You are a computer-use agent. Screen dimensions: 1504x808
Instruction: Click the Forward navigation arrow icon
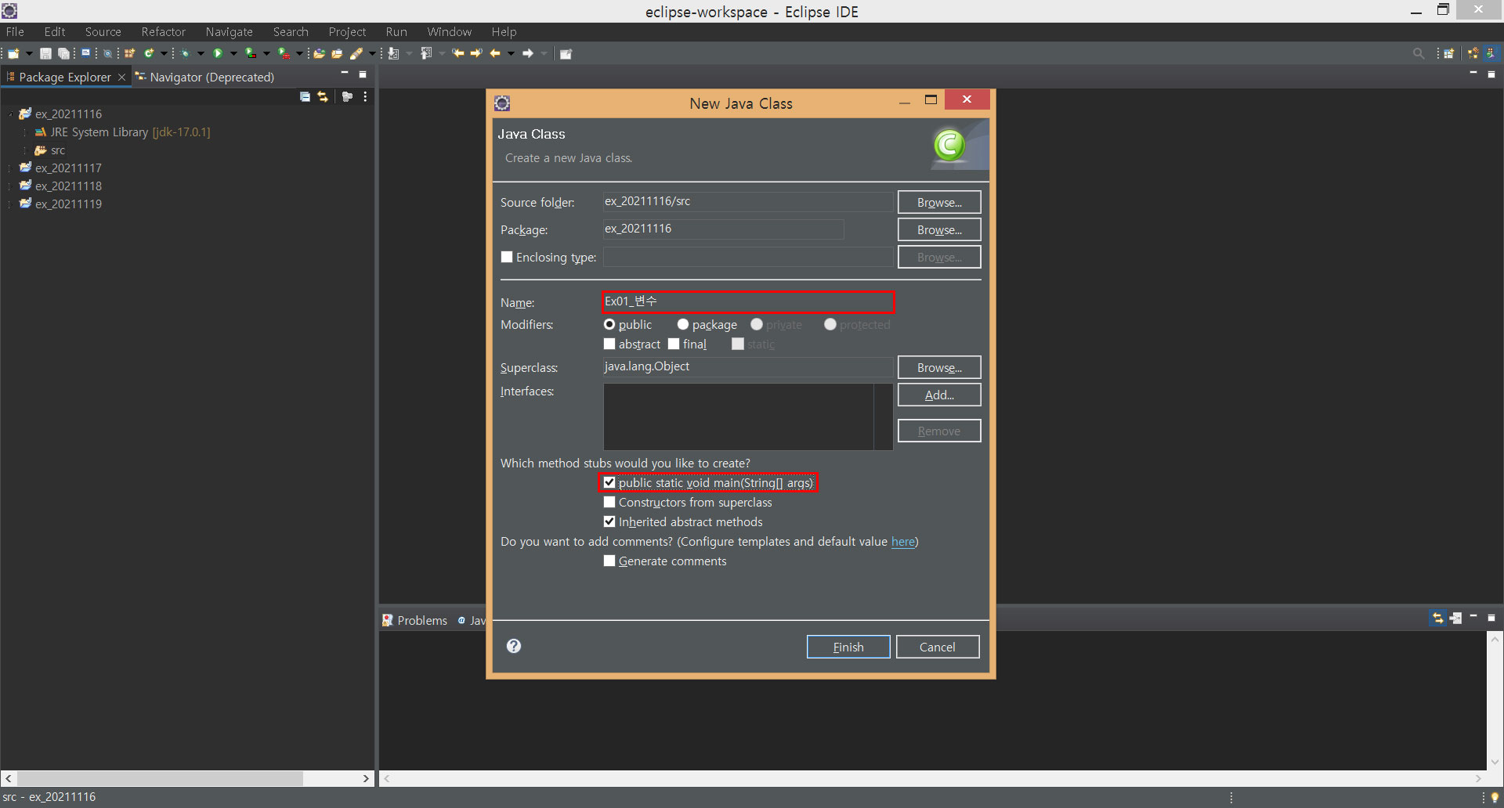[x=528, y=53]
